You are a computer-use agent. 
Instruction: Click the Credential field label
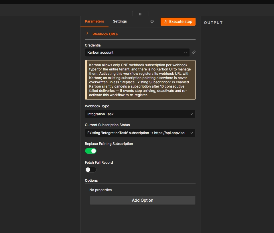point(93,45)
